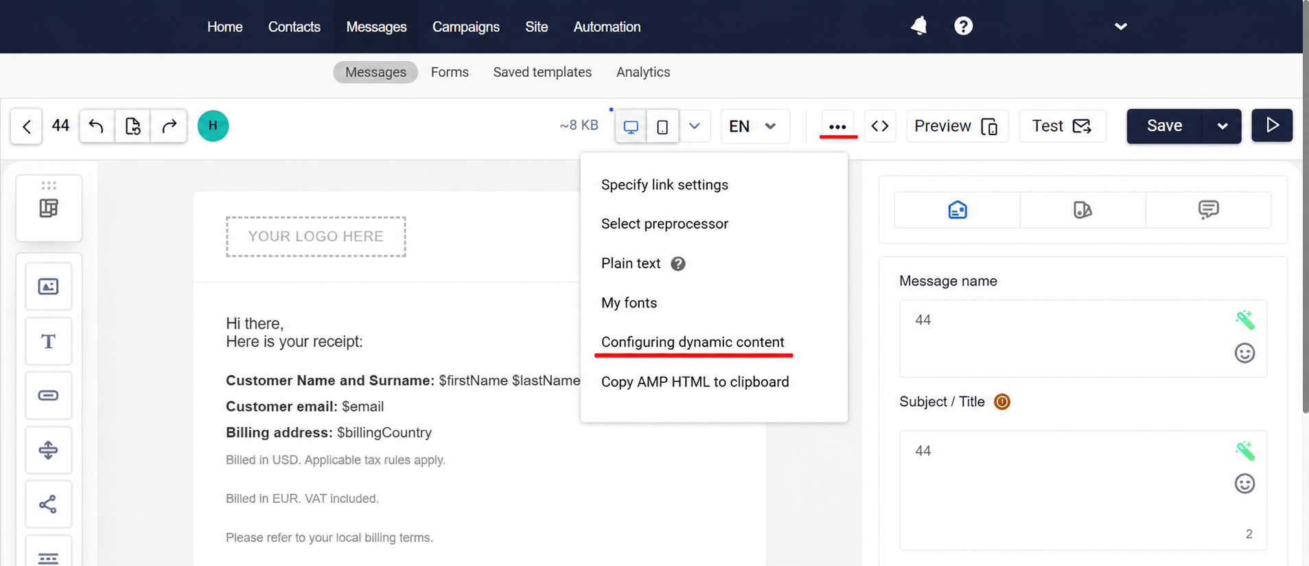Select the Button block tool
1309x566 pixels.
(48, 395)
